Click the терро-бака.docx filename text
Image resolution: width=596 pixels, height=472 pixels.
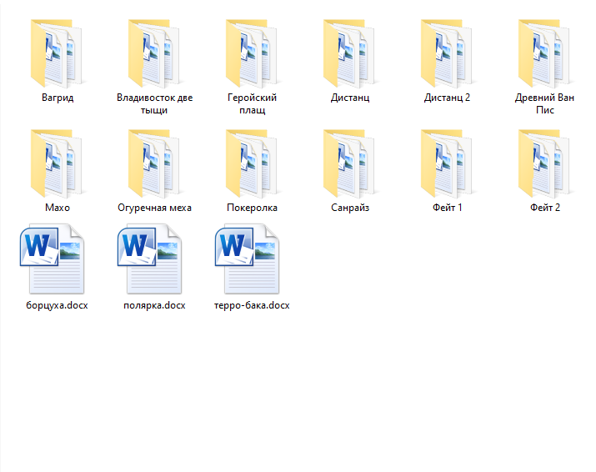(x=253, y=305)
